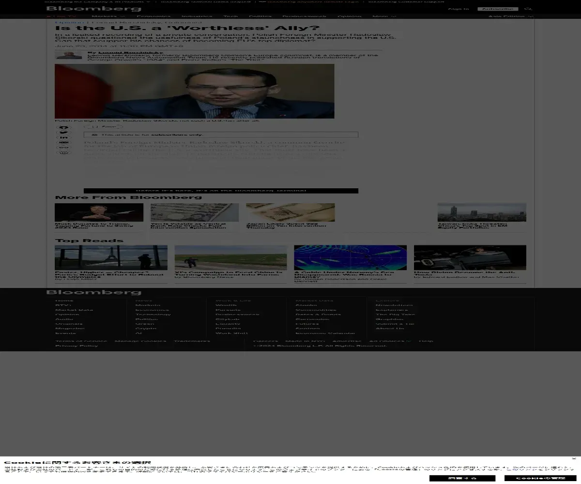This screenshot has height=484, width=581.
Task: Open the Paris Olympics Top Reads thumbnail
Action: tap(111, 257)
